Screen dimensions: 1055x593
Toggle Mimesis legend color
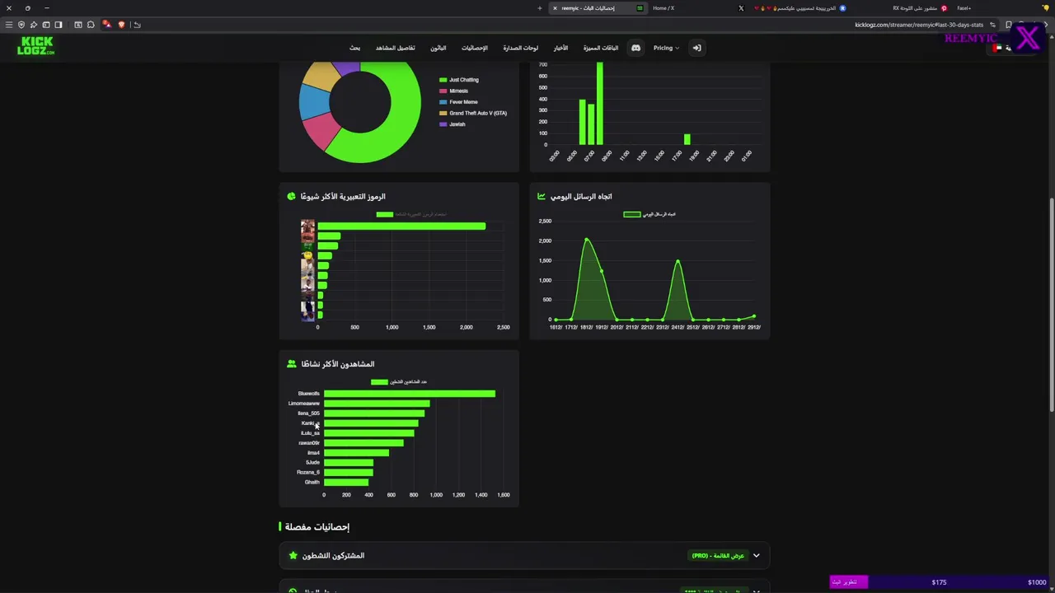(443, 91)
